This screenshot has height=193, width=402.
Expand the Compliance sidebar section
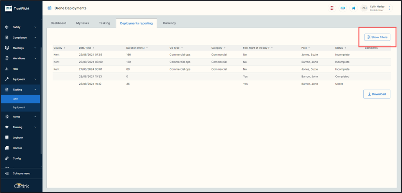35,38
